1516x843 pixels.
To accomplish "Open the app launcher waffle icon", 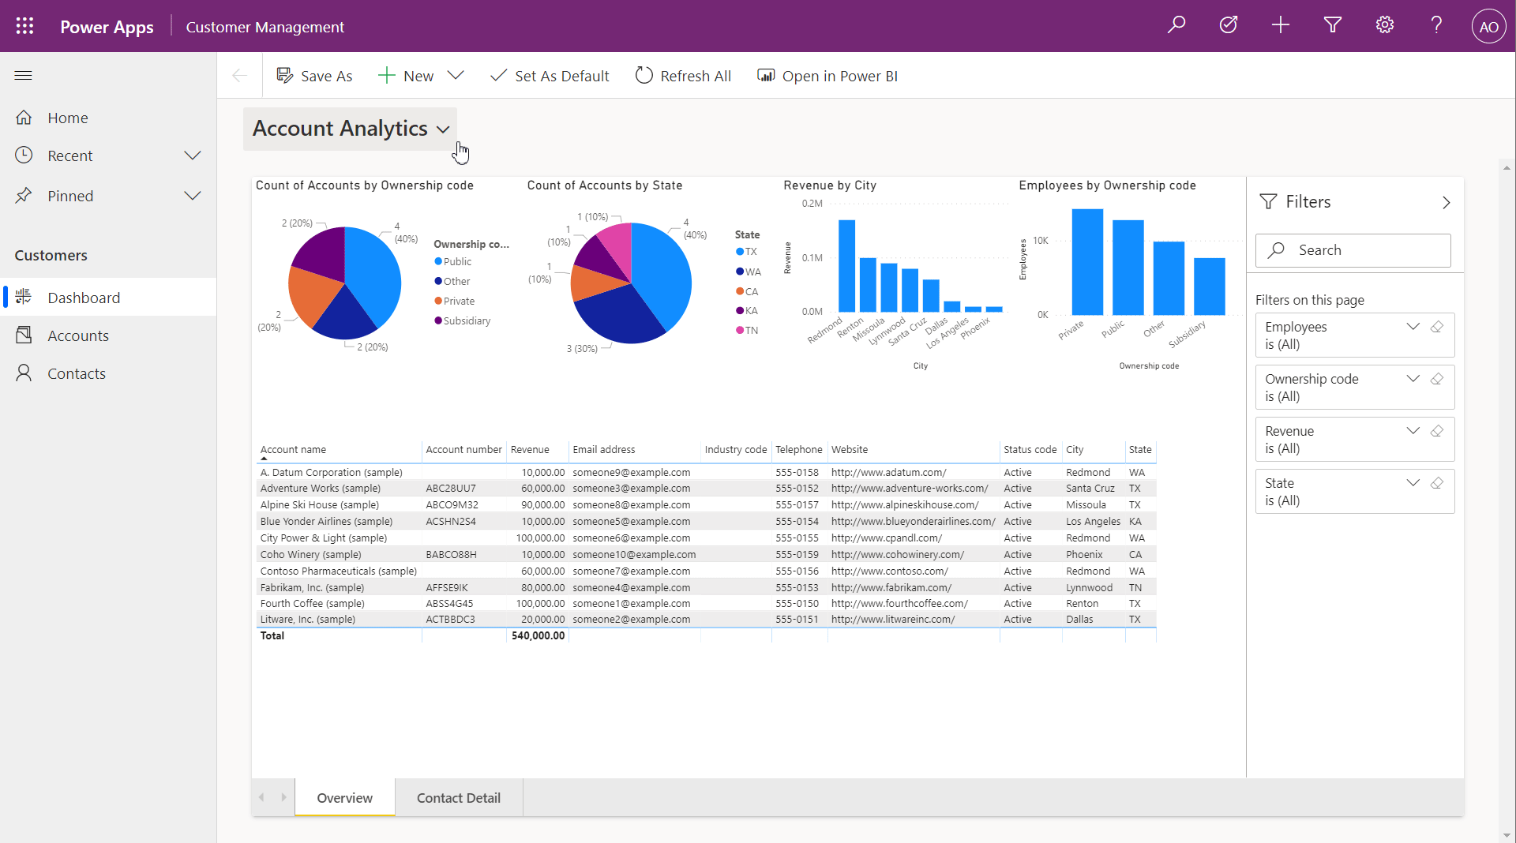I will pos(24,26).
